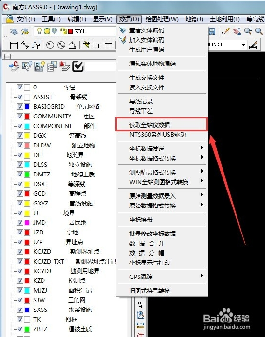Select the Radius dimension tool

pos(50,45)
